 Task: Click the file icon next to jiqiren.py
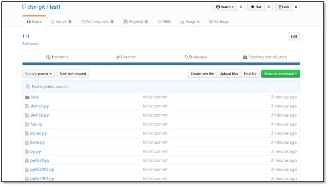(x=27, y=134)
